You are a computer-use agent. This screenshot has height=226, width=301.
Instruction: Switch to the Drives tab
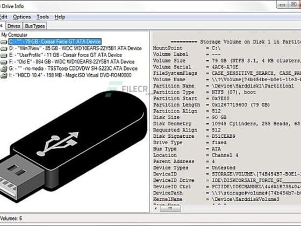[x=14, y=26]
